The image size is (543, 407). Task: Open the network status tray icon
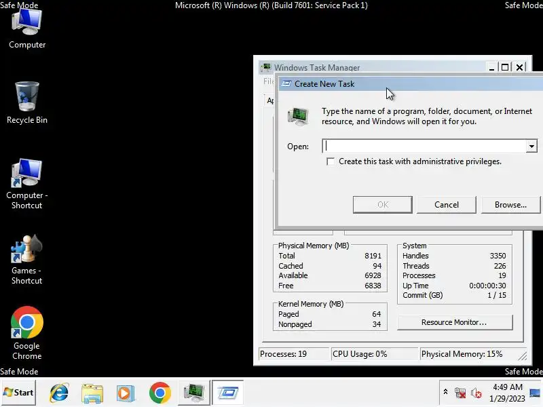(460, 393)
